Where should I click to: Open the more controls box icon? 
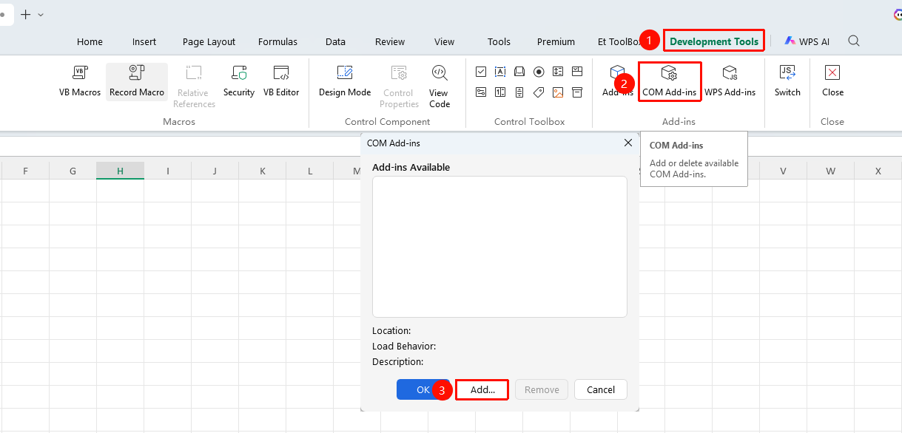(577, 92)
